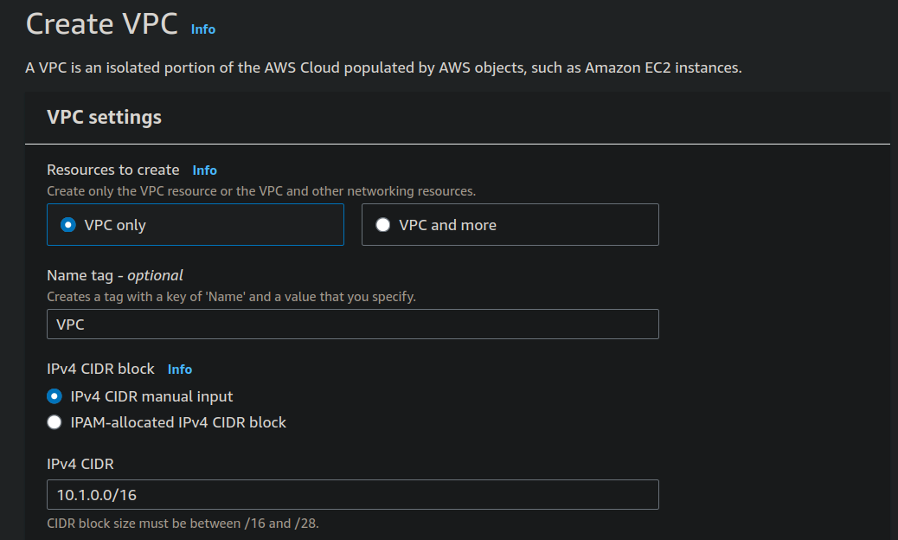Click the IPv4 CIDR field showing 10.1.0.0/16
Screen dimensions: 898x540
(x=353, y=495)
